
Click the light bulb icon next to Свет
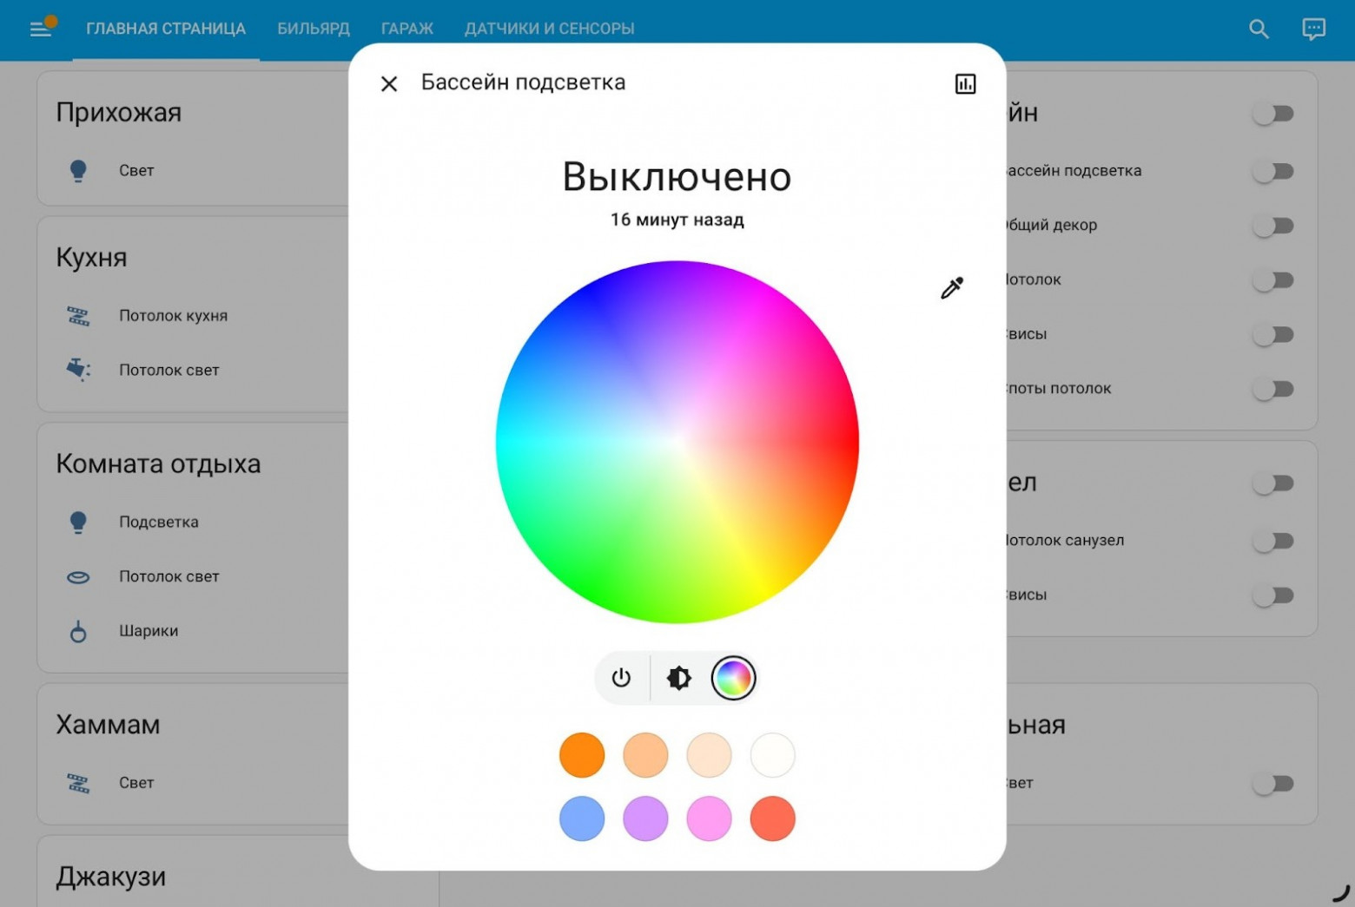[x=78, y=170]
